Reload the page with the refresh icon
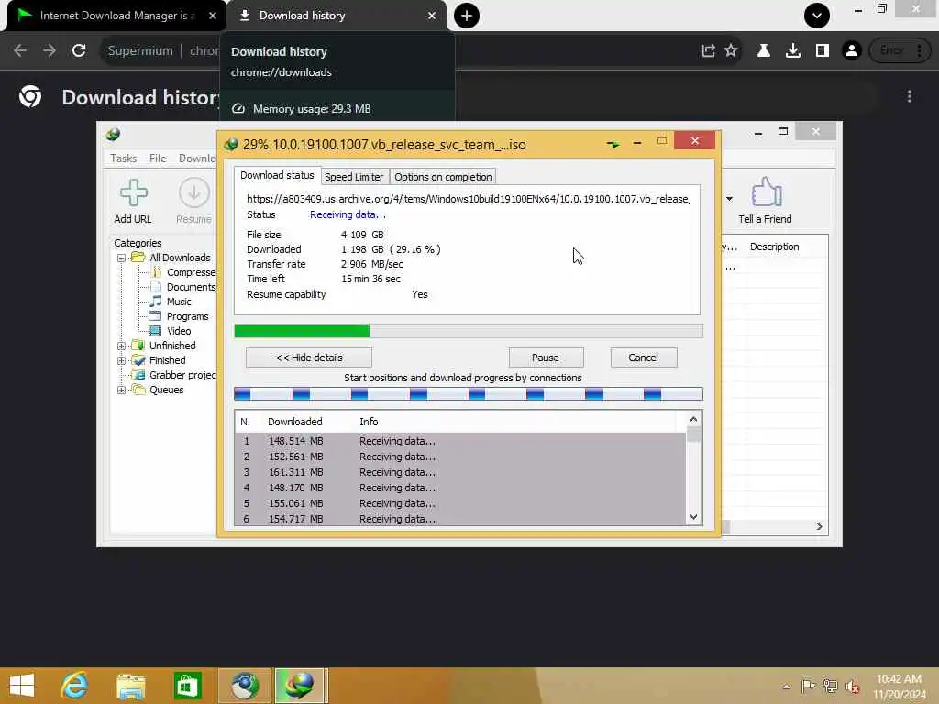This screenshot has height=704, width=939. point(79,51)
